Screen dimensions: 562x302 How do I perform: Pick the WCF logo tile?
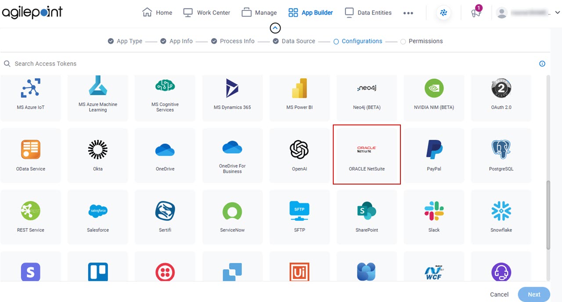[434, 266]
